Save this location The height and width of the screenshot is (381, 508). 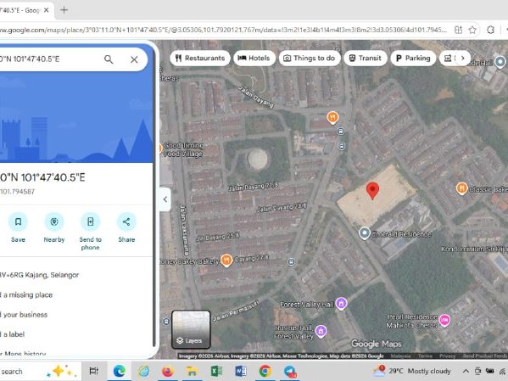pyautogui.click(x=18, y=227)
